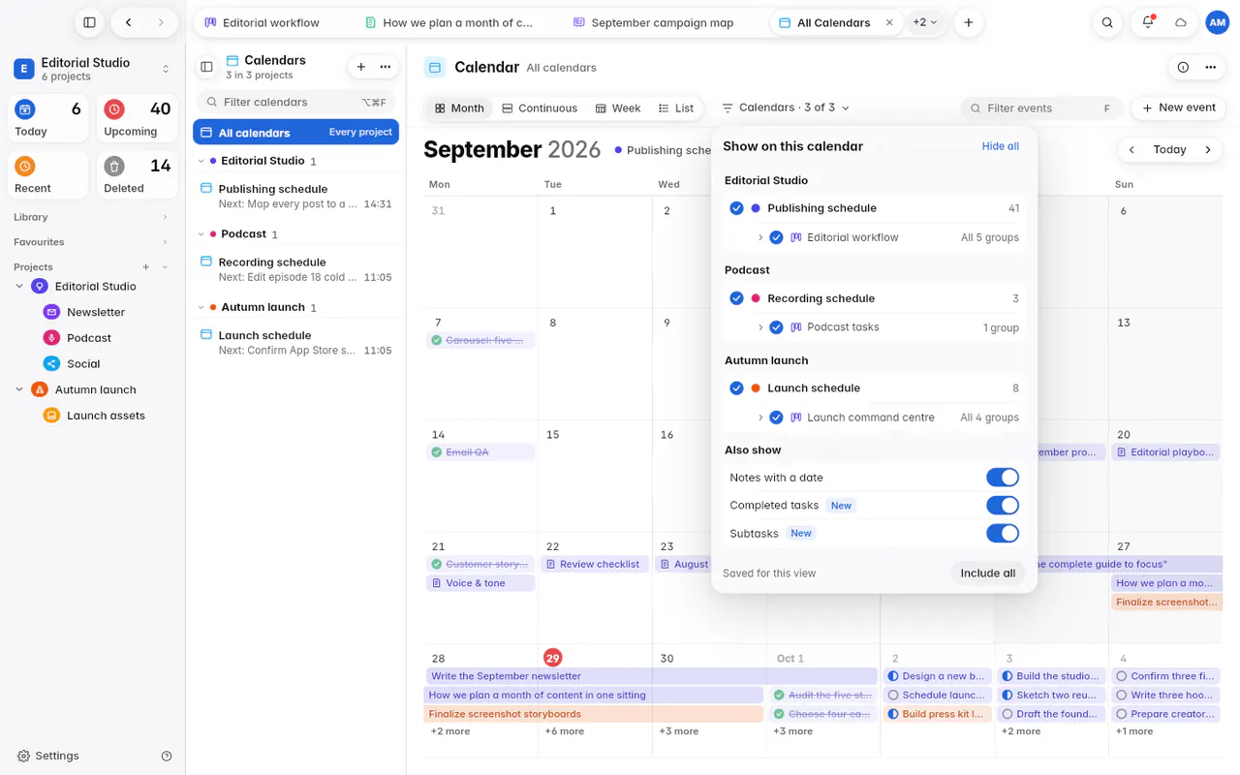Turn off Notes with a date
This screenshot has width=1240, height=775.
click(x=1003, y=478)
